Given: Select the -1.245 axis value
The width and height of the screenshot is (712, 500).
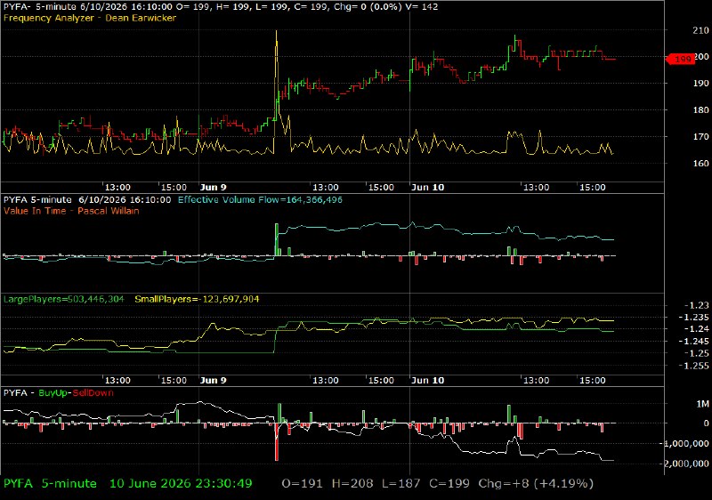Looking at the screenshot, I should (x=694, y=342).
